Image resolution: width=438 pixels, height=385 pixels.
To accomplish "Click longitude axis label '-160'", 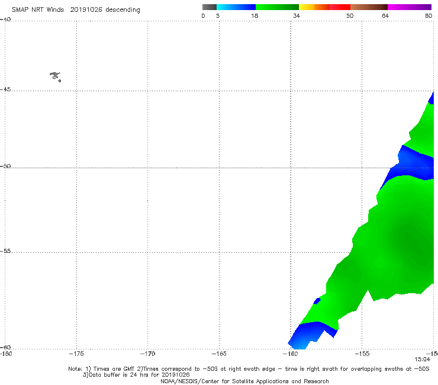I will click(291, 354).
